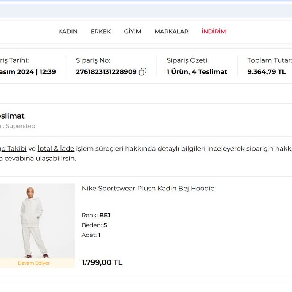The image size is (292, 292).
Task: Click the Renk: BEJ color detail
Action: click(x=96, y=215)
